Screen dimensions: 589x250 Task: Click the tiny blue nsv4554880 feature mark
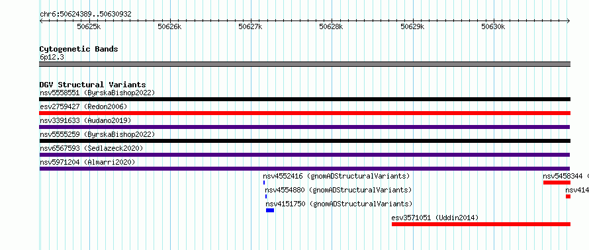pyautogui.click(x=266, y=196)
